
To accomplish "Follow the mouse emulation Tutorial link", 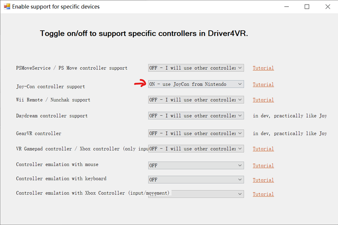I will pyautogui.click(x=263, y=165).
